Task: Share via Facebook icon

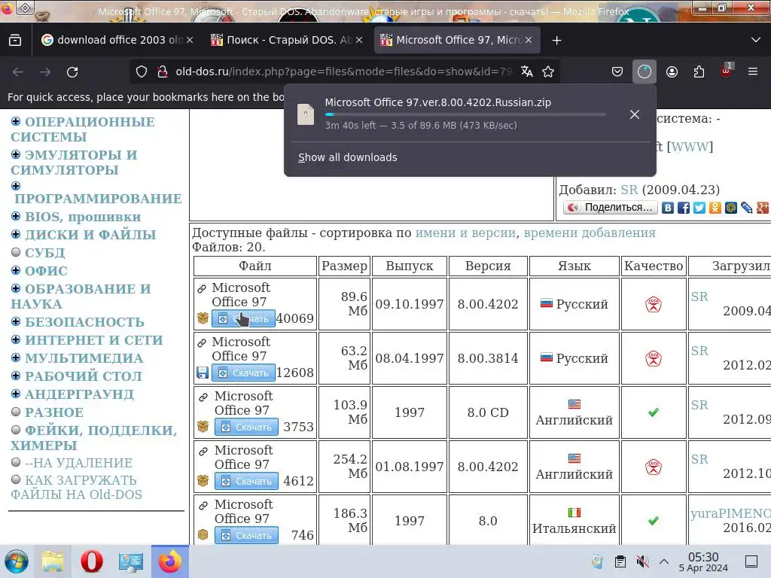Action: (684, 208)
